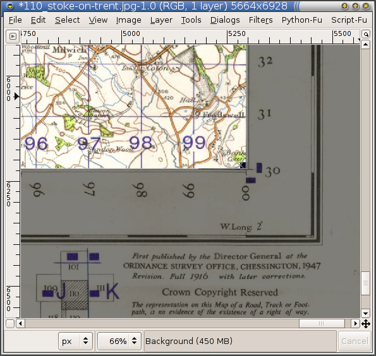Open the Python-Fu menu
Screen dimensions: 376x356
[x=302, y=20]
